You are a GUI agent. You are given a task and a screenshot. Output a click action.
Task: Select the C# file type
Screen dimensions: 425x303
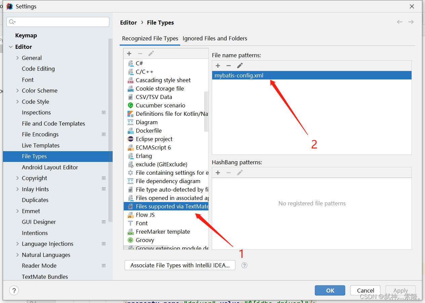pos(166,63)
